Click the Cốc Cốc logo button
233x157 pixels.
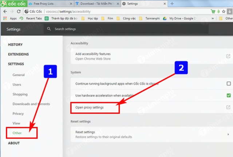coord(11,4)
